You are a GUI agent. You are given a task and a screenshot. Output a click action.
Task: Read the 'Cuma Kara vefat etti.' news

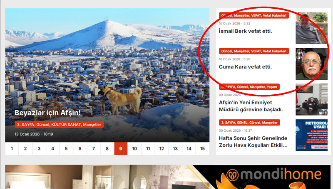[245, 67]
